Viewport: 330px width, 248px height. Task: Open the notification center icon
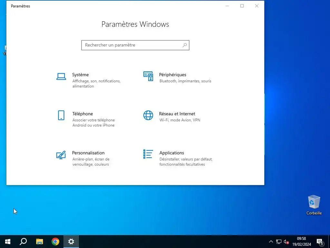[320, 242]
